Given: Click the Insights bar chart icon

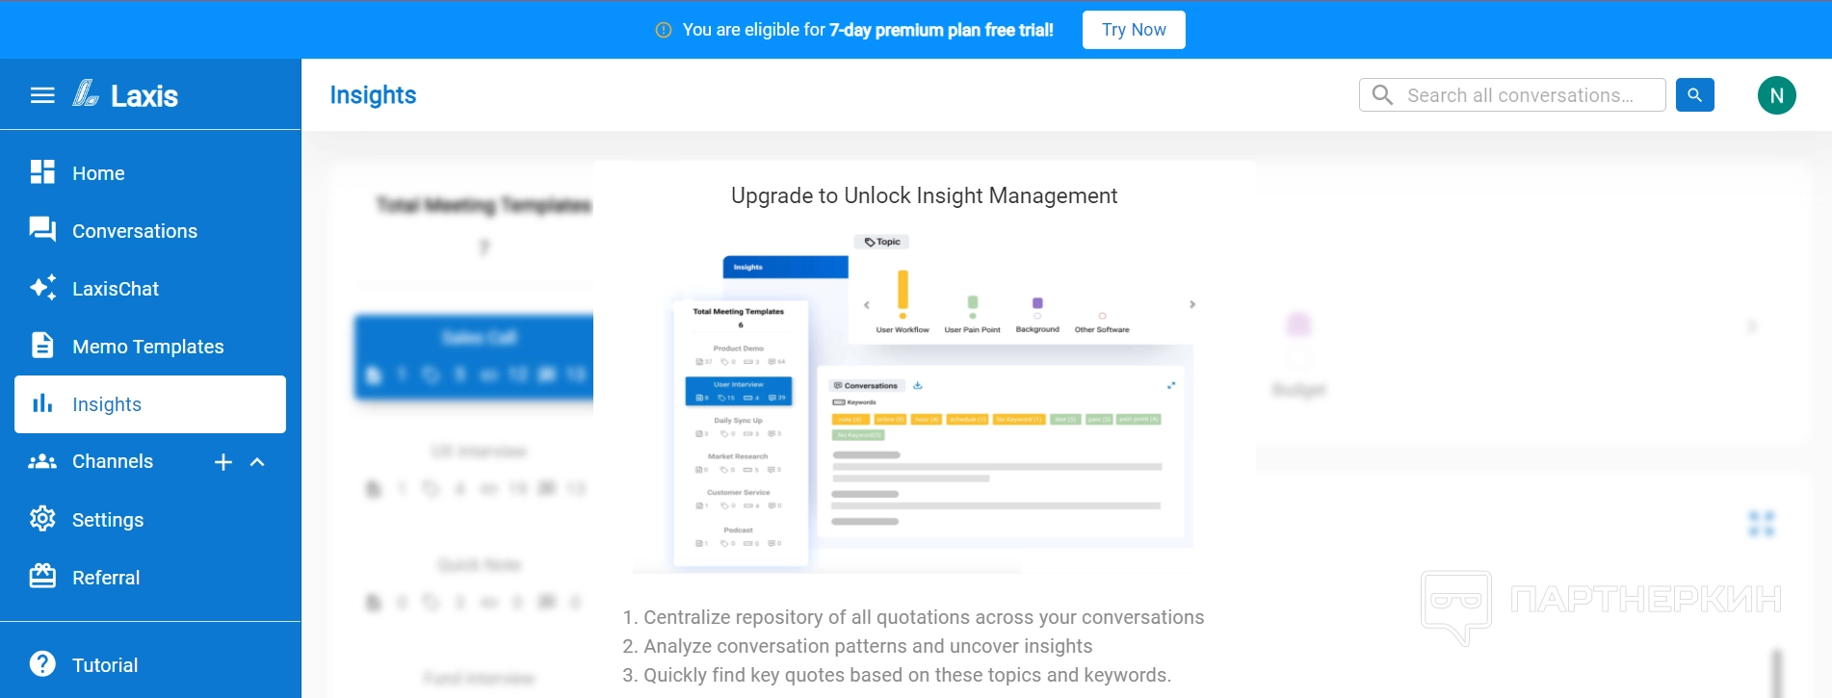Looking at the screenshot, I should point(42,403).
